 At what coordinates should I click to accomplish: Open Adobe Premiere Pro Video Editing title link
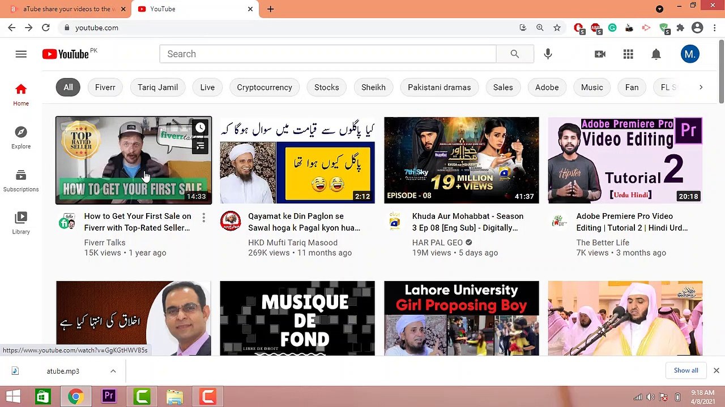pos(632,222)
